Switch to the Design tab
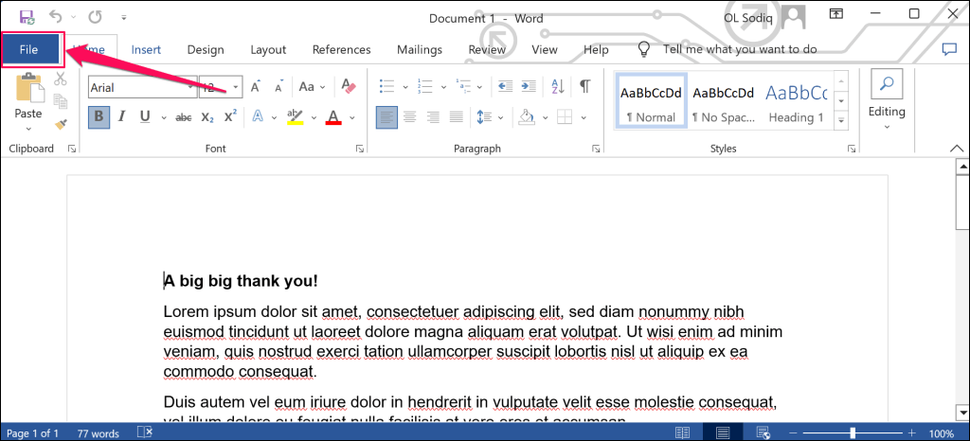This screenshot has height=441, width=970. tap(206, 50)
